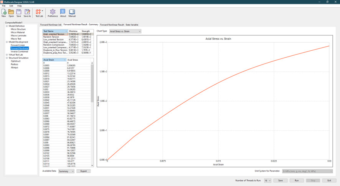Click the Save As toolbar icon

pyautogui.click(x=27, y=13)
